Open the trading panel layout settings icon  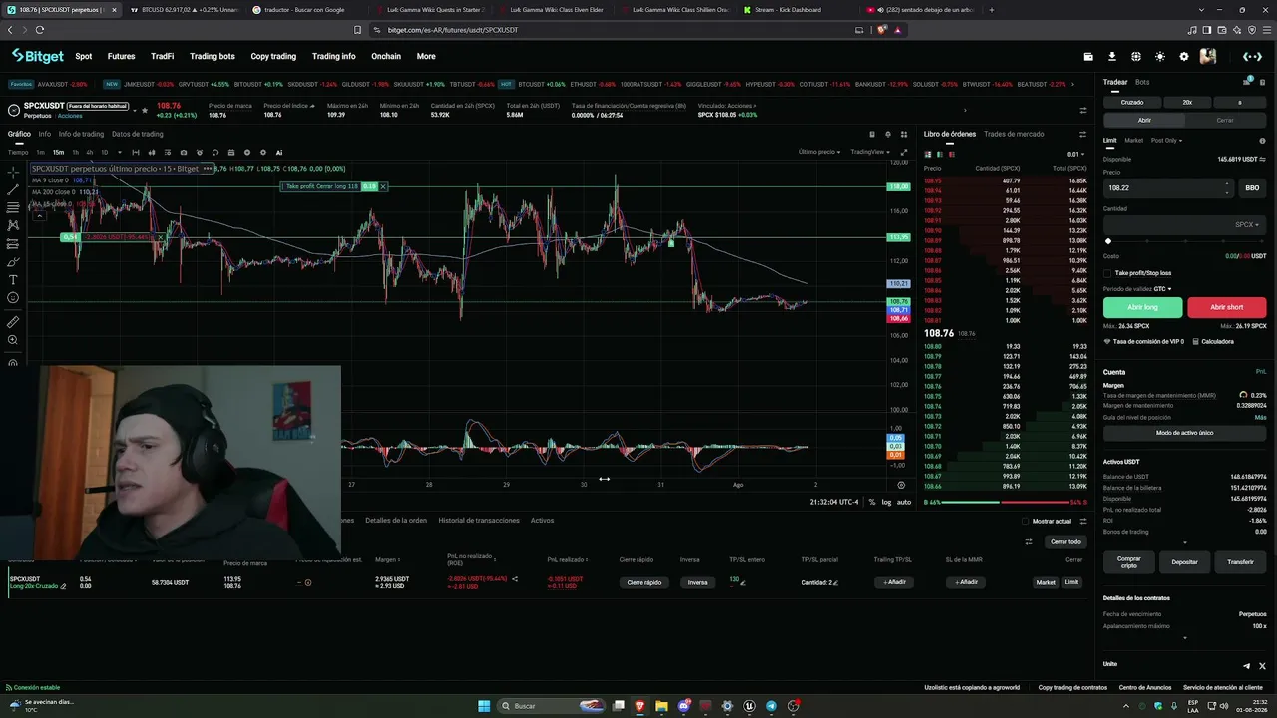1247,82
